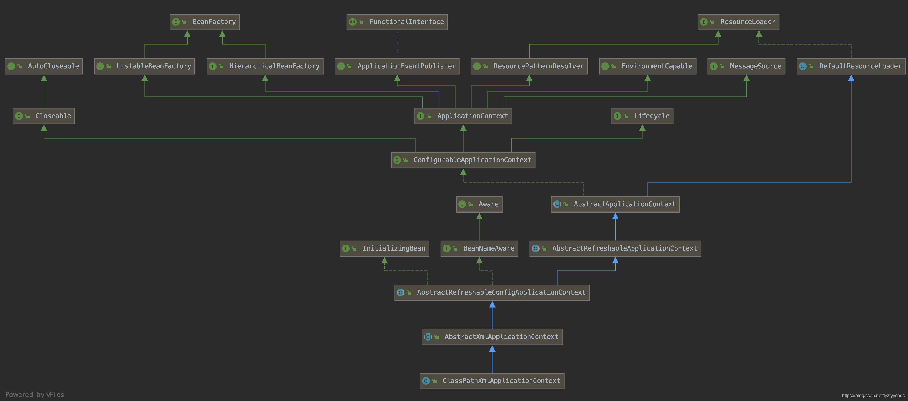Select the MessageSource interface node

755,66
